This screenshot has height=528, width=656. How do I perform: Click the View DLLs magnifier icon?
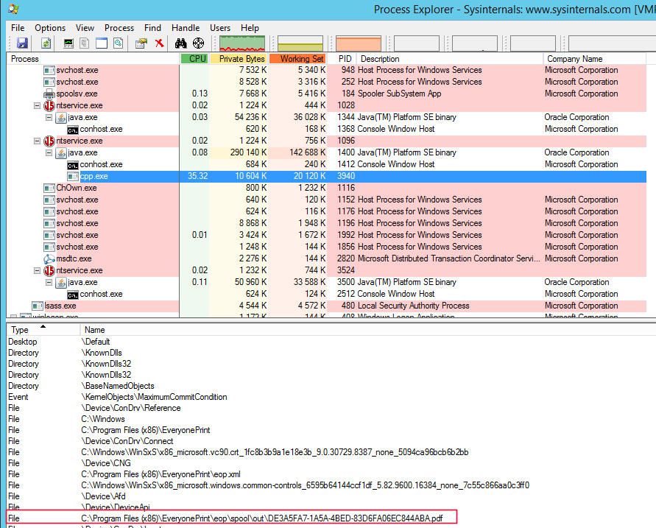click(118, 43)
